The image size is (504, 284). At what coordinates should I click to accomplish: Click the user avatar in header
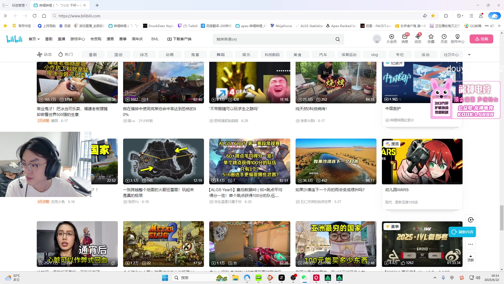[377, 39]
